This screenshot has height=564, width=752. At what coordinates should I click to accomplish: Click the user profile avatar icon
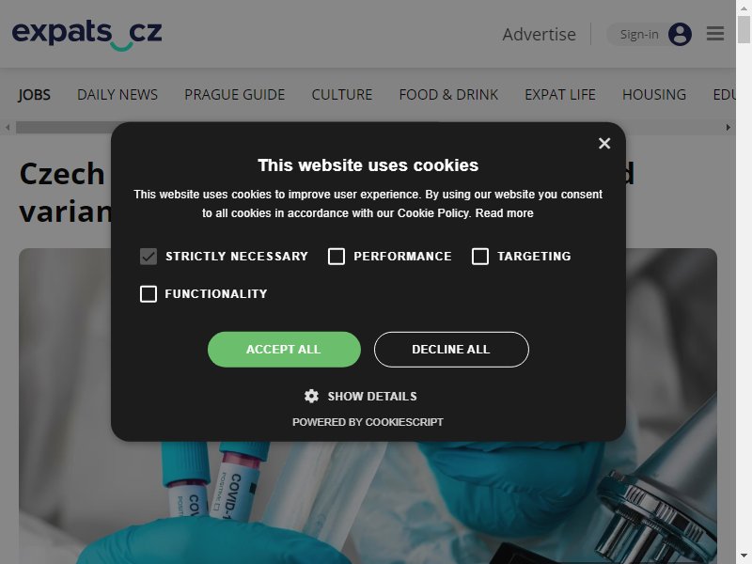(680, 35)
